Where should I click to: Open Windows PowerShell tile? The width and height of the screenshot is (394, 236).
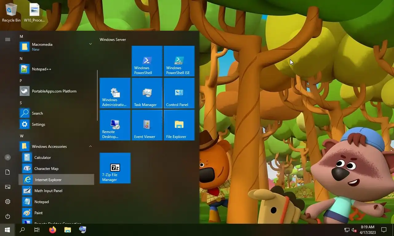point(147,61)
